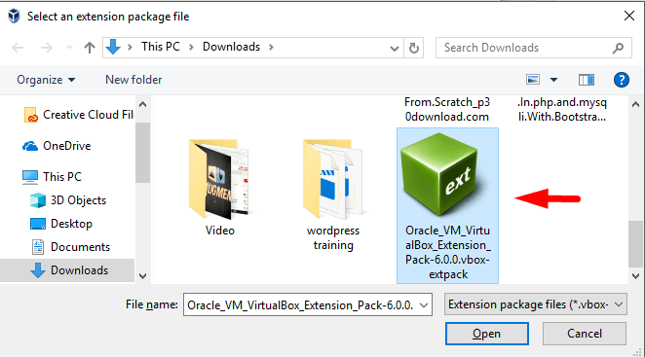Select This PC in the address breadcrumb
Screen dimensions: 645x357
(x=161, y=47)
